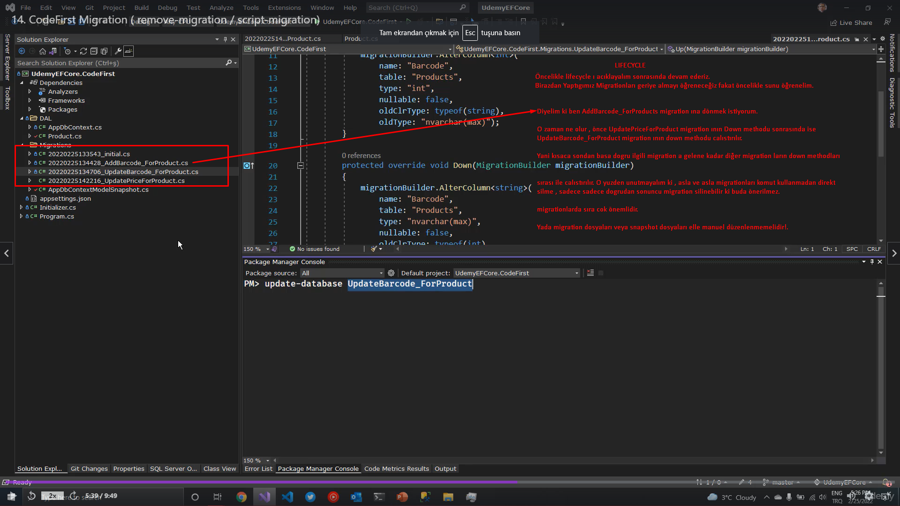Start debugging with the green Run arrow
Viewport: 900px width, 506px height.
point(409,21)
